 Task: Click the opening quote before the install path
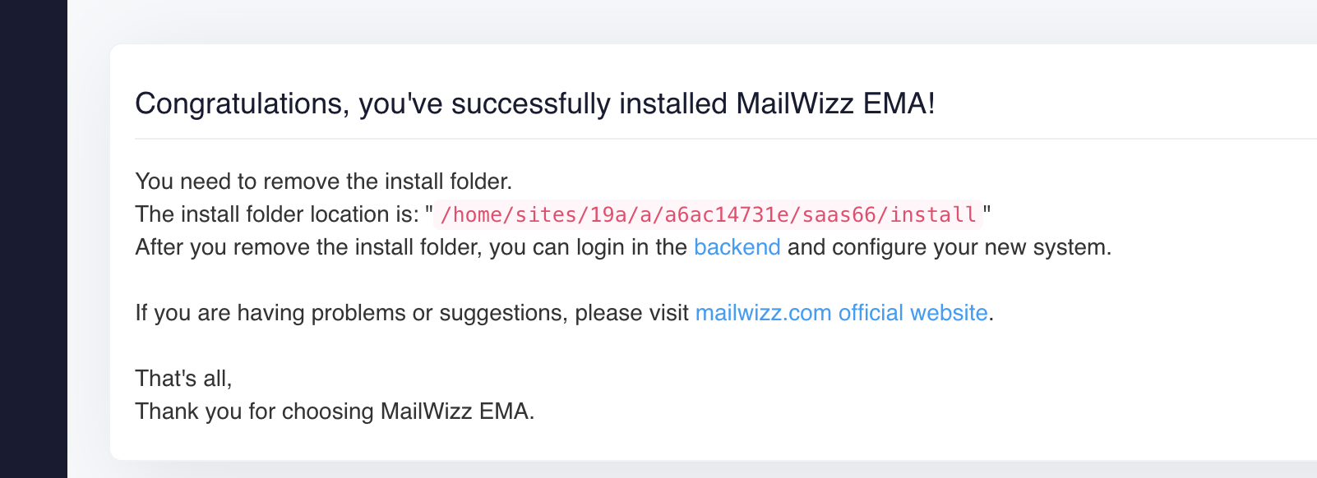(429, 211)
